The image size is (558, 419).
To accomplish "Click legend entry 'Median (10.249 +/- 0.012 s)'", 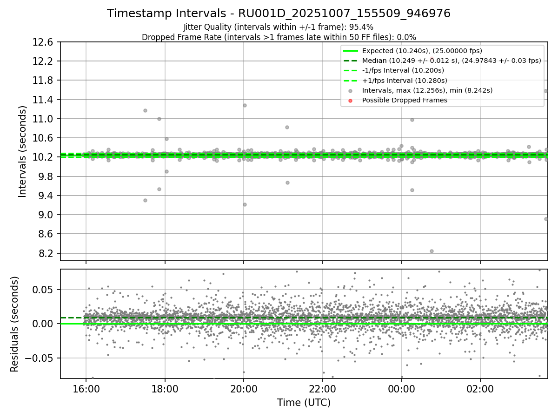I will [x=452, y=61].
